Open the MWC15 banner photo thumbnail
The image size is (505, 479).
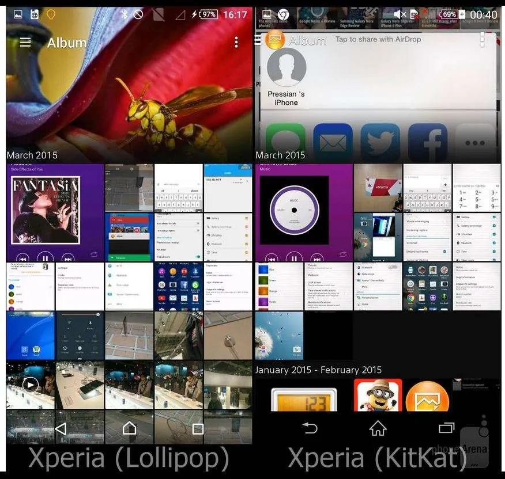coord(378,188)
